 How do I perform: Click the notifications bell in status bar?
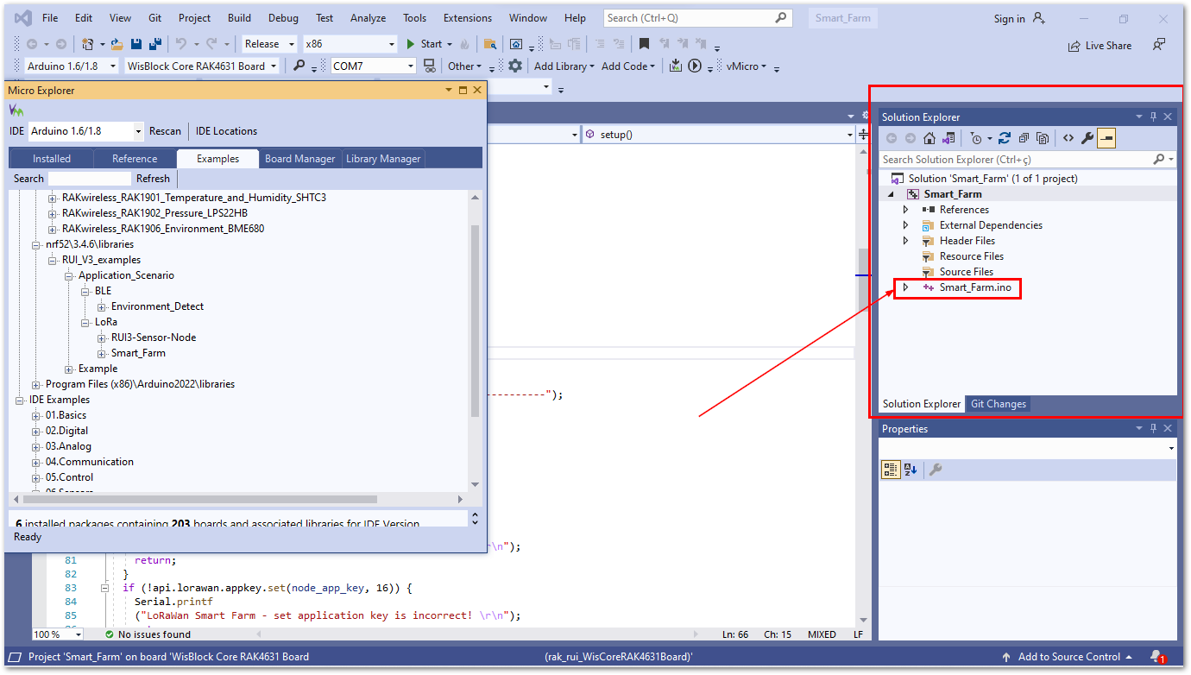1156,657
